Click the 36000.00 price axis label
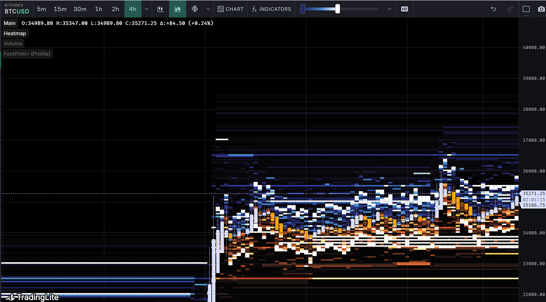 (x=534, y=171)
